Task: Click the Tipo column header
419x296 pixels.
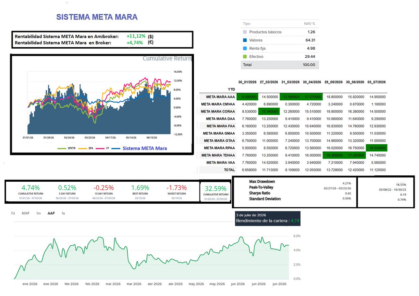Action: click(x=246, y=23)
